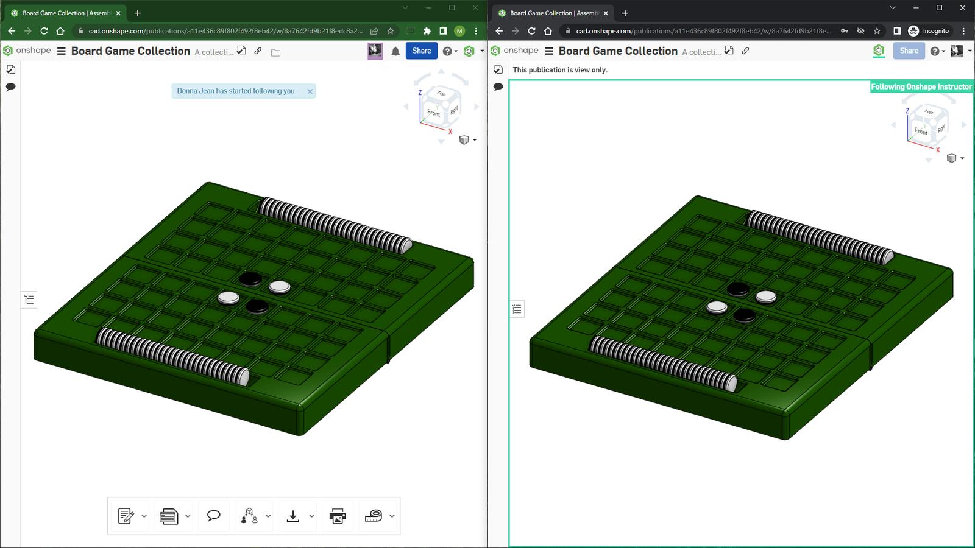Open the hamburger menu beside Board Game Collection

(61, 51)
